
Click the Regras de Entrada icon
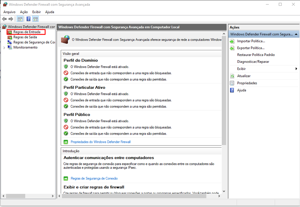[10, 32]
